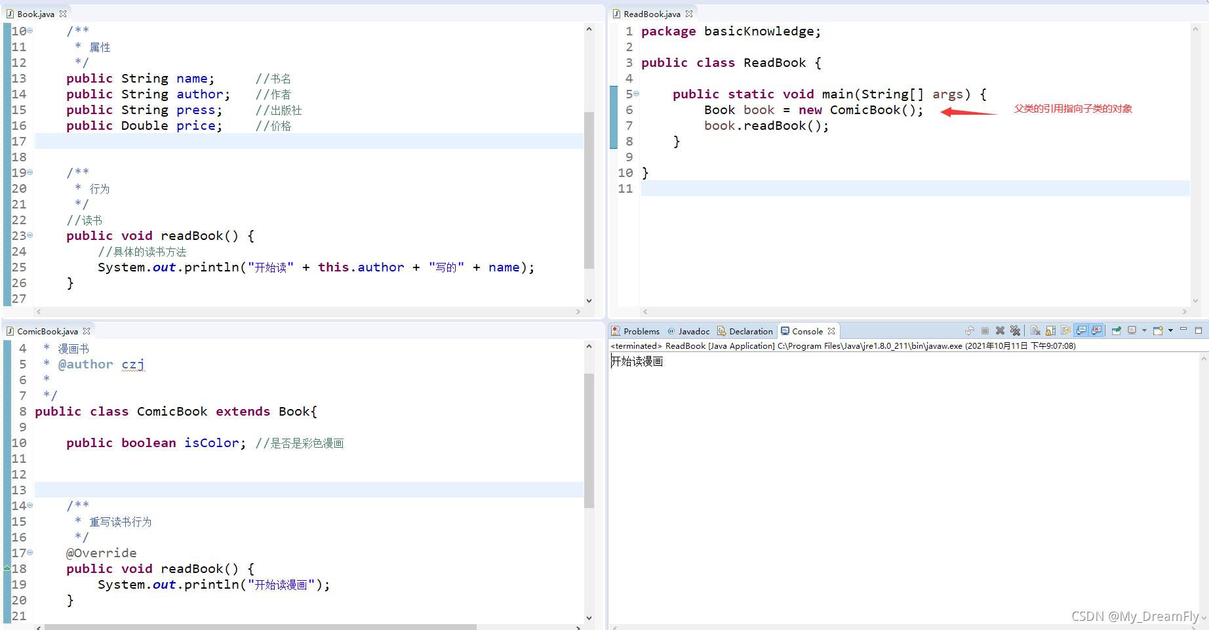1209x630 pixels.
Task: Minimize the Console panel
Action: coord(1183,329)
